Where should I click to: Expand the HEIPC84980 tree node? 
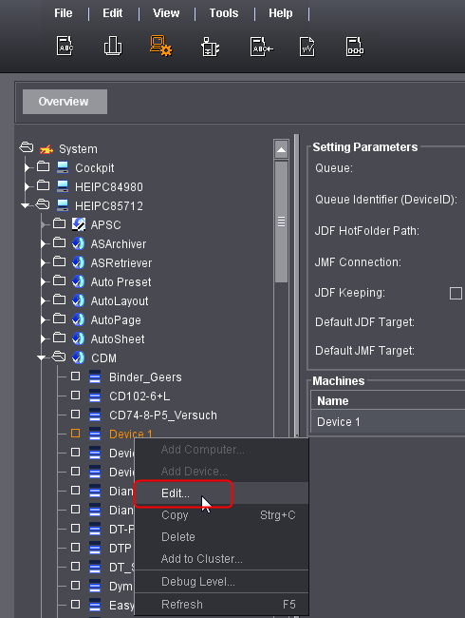pyautogui.click(x=28, y=186)
